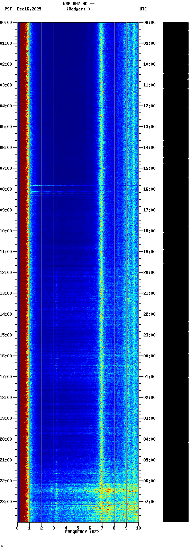Click the 2 tick on the frequency axis
Screen dimensions: 191x550
point(42,528)
